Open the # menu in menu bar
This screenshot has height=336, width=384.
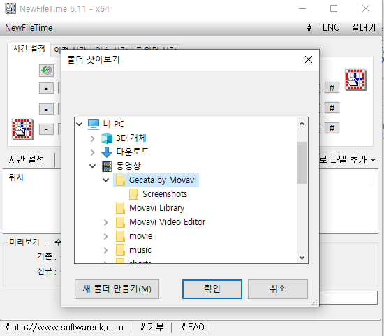309,28
